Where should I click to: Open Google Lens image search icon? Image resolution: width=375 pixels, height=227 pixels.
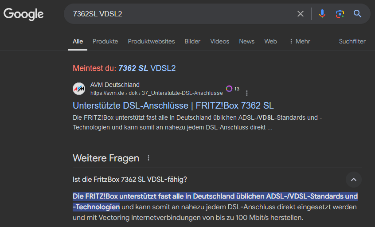(x=340, y=14)
